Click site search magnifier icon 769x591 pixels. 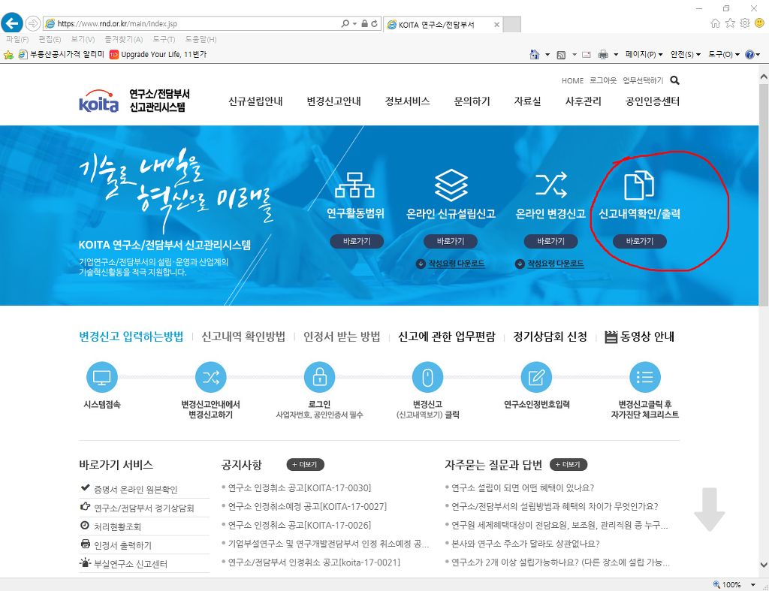coord(675,80)
